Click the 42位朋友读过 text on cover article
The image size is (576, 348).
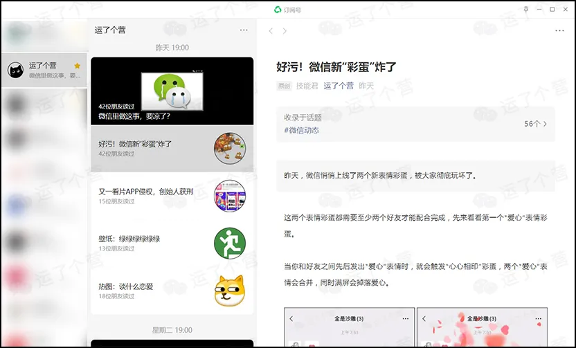pos(116,107)
